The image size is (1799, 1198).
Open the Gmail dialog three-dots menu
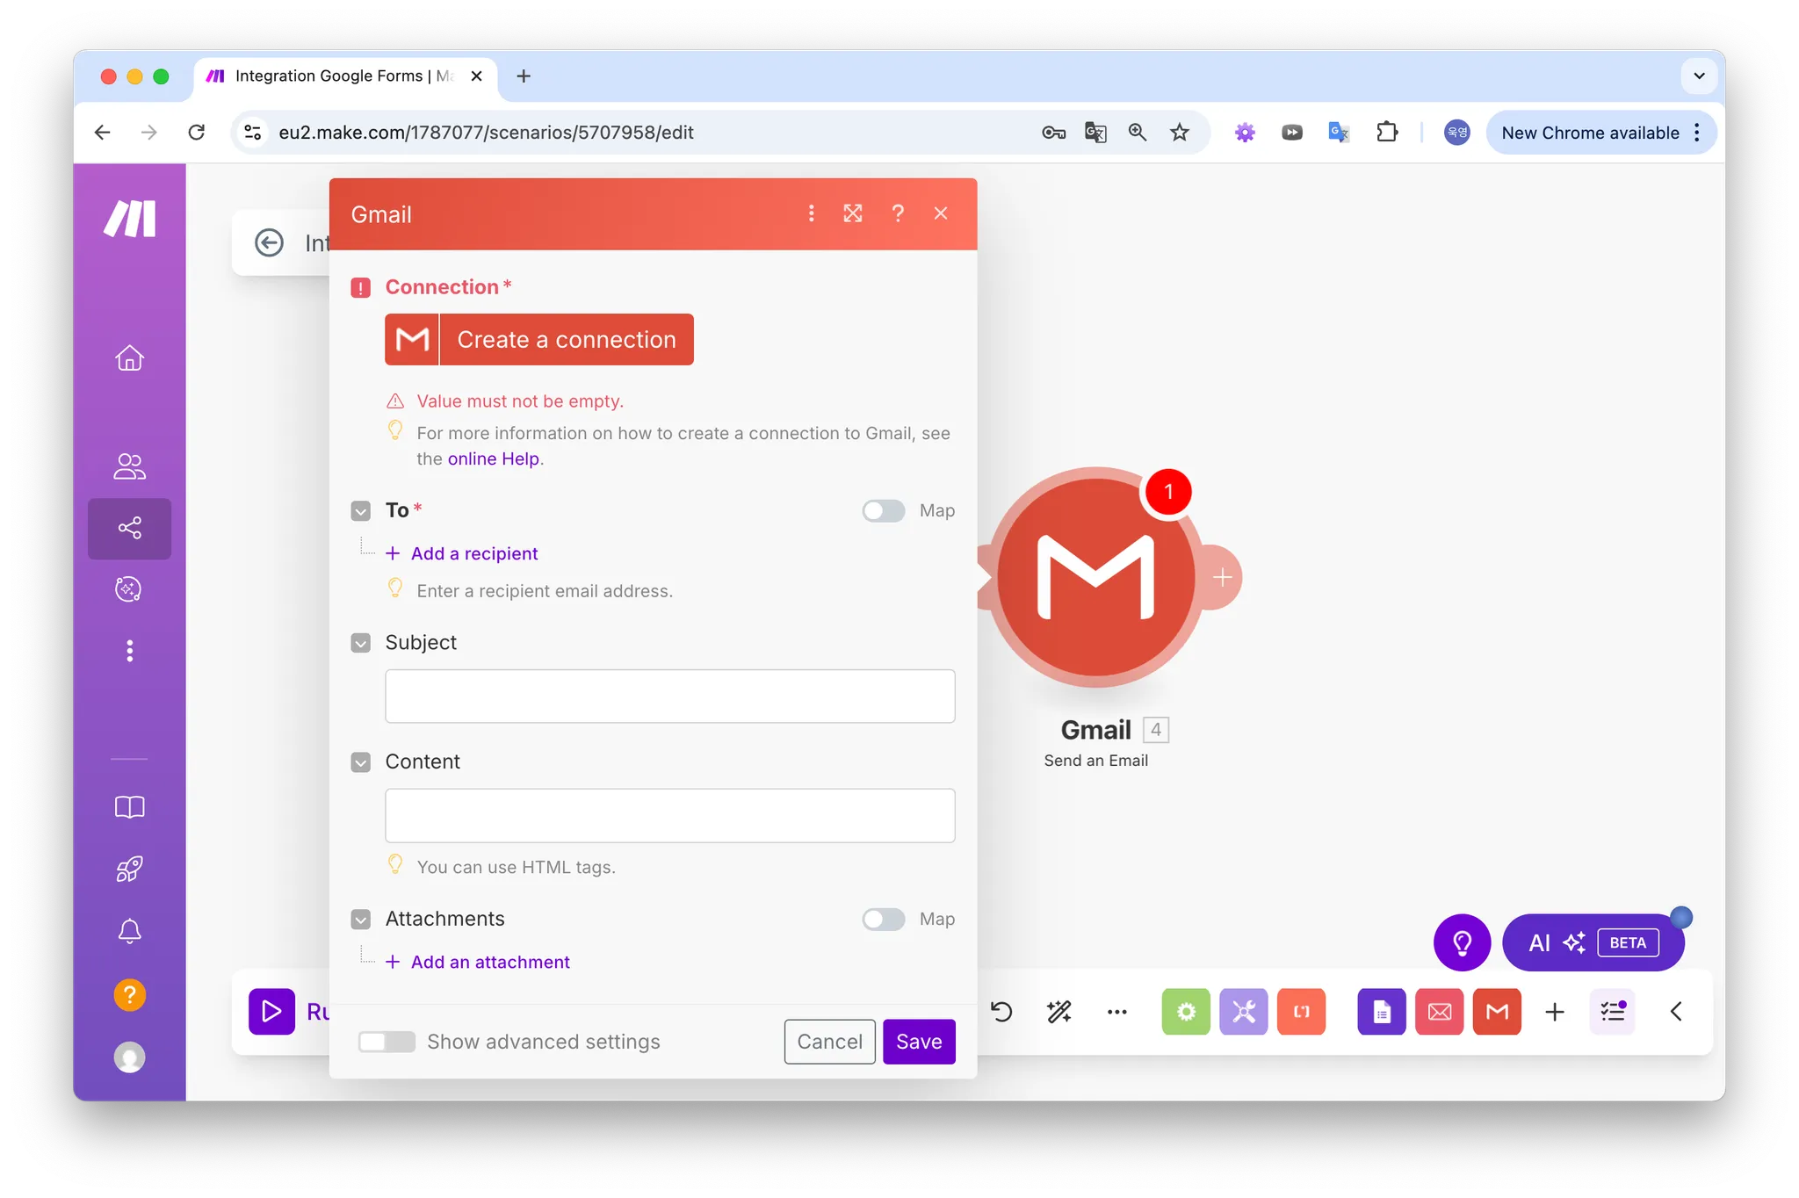pyautogui.click(x=811, y=213)
